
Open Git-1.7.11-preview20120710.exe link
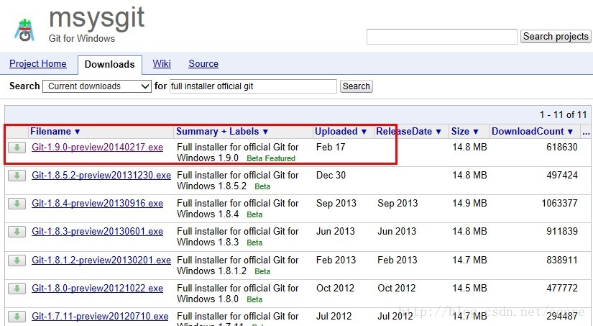coord(100,316)
